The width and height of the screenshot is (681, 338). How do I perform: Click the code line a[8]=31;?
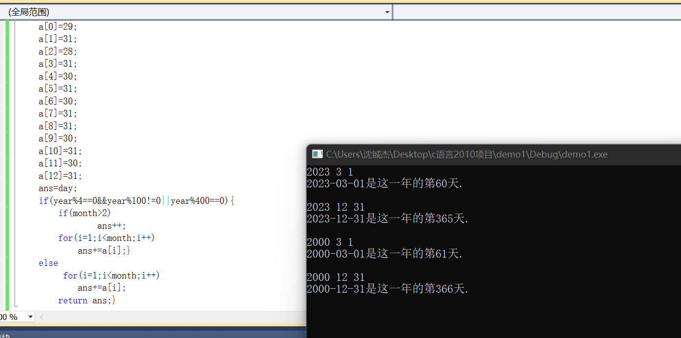(x=58, y=126)
